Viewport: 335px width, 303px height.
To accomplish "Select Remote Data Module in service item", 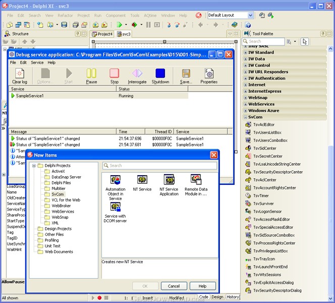I will pos(196,185).
